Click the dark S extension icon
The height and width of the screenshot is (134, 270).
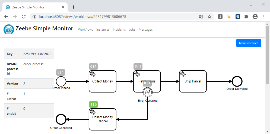click(220, 17)
